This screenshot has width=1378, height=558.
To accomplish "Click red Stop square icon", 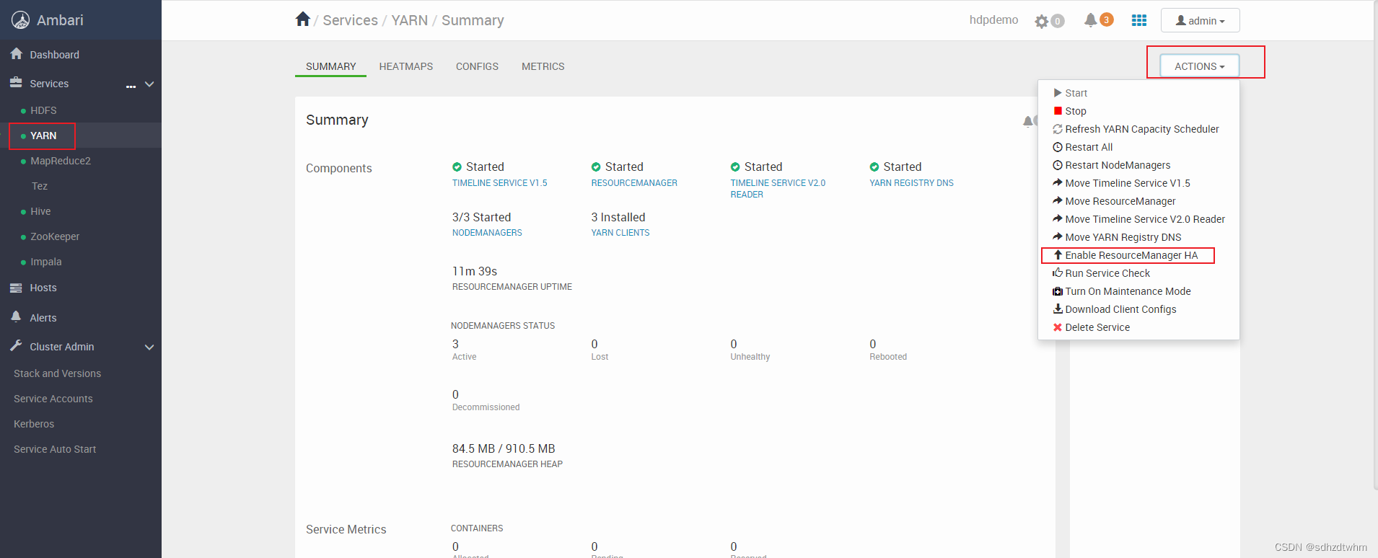I will [x=1058, y=111].
